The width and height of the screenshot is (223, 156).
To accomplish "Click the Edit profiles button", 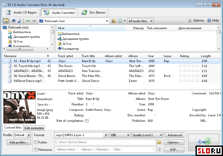I will (19, 142).
